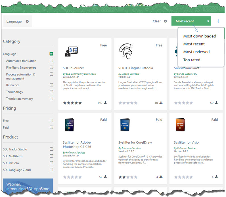Open Sysfilter for Visio box image
Image resolution: width=226 pixels, height=197 pixels.
tap(180, 125)
